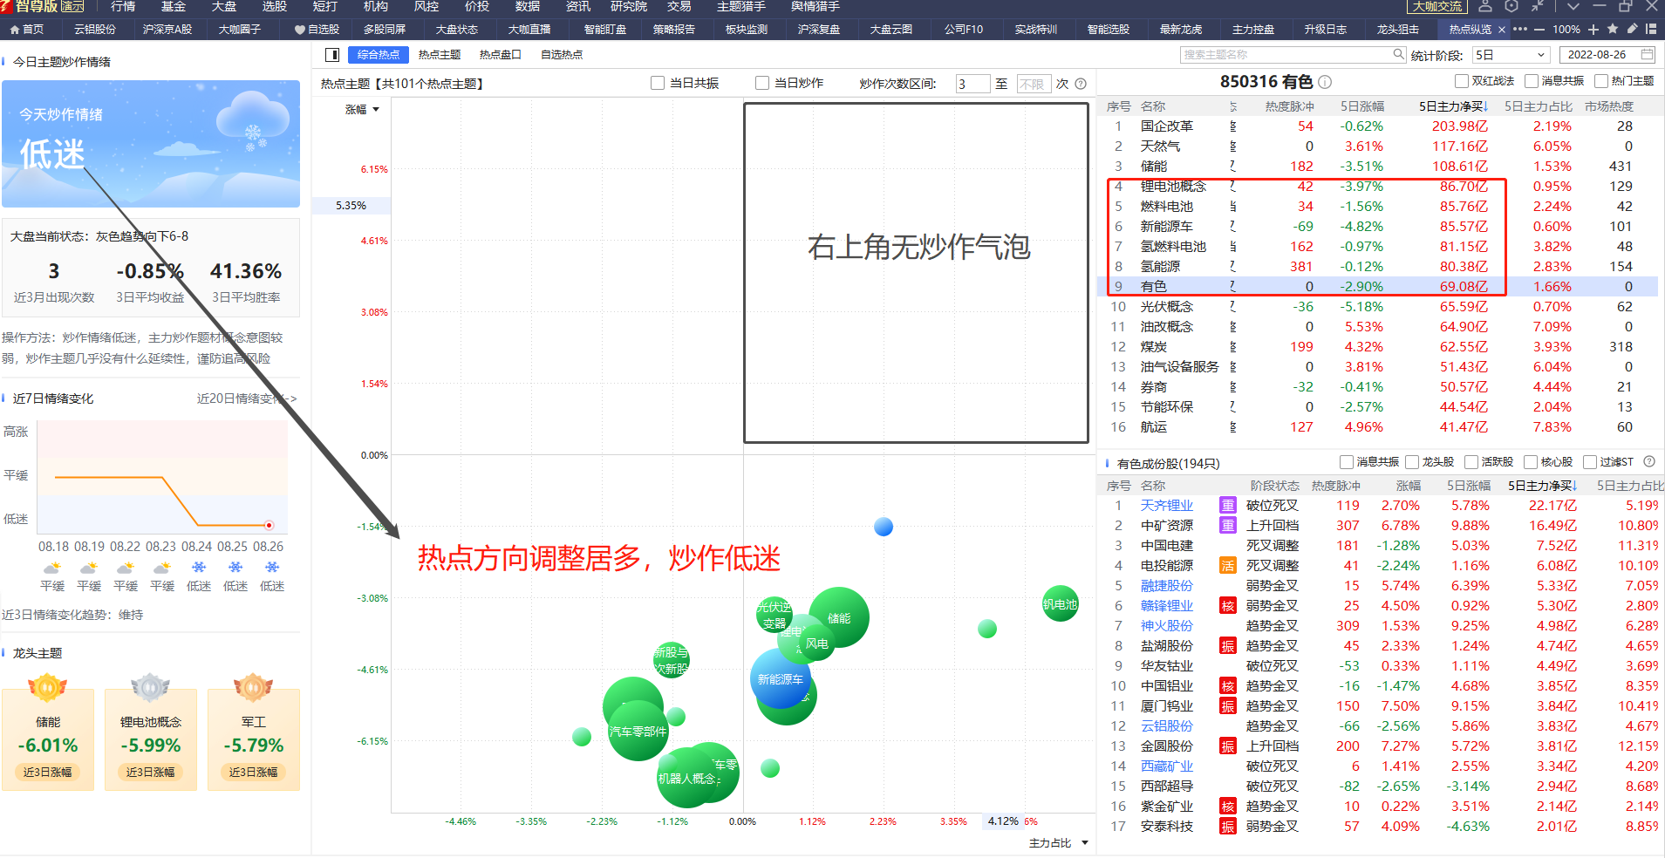Open the 研究院 menu
The height and width of the screenshot is (858, 1665).
[x=629, y=6]
